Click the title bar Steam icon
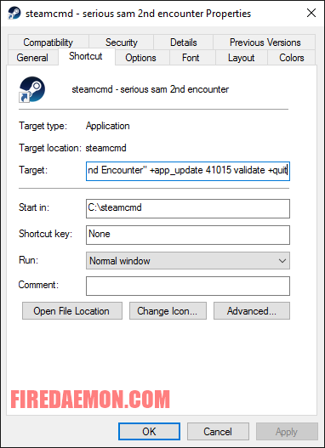This screenshot has width=325, height=448. click(14, 13)
